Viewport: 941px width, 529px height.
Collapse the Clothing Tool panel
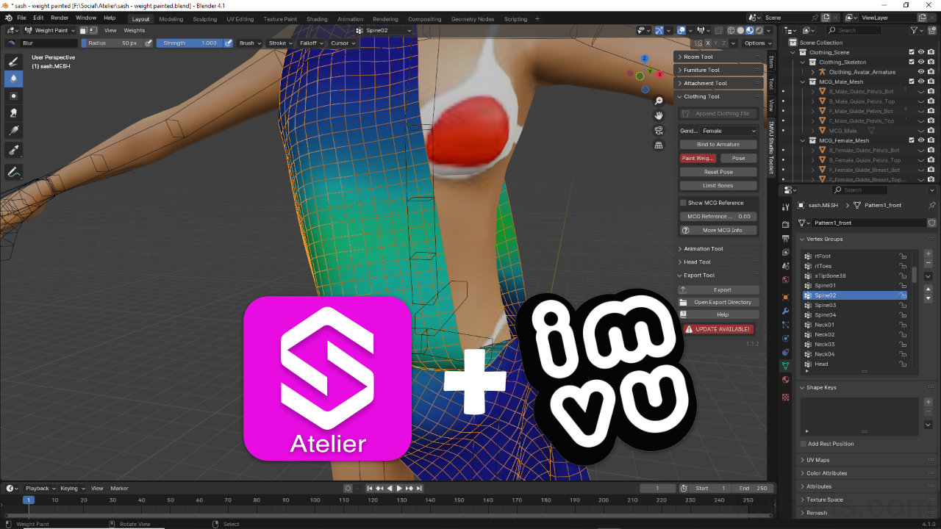click(x=718, y=96)
